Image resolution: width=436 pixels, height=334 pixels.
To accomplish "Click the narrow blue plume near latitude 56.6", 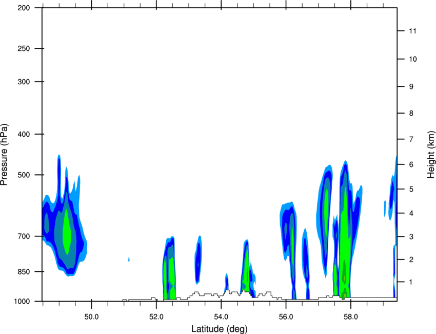I will point(306,264).
